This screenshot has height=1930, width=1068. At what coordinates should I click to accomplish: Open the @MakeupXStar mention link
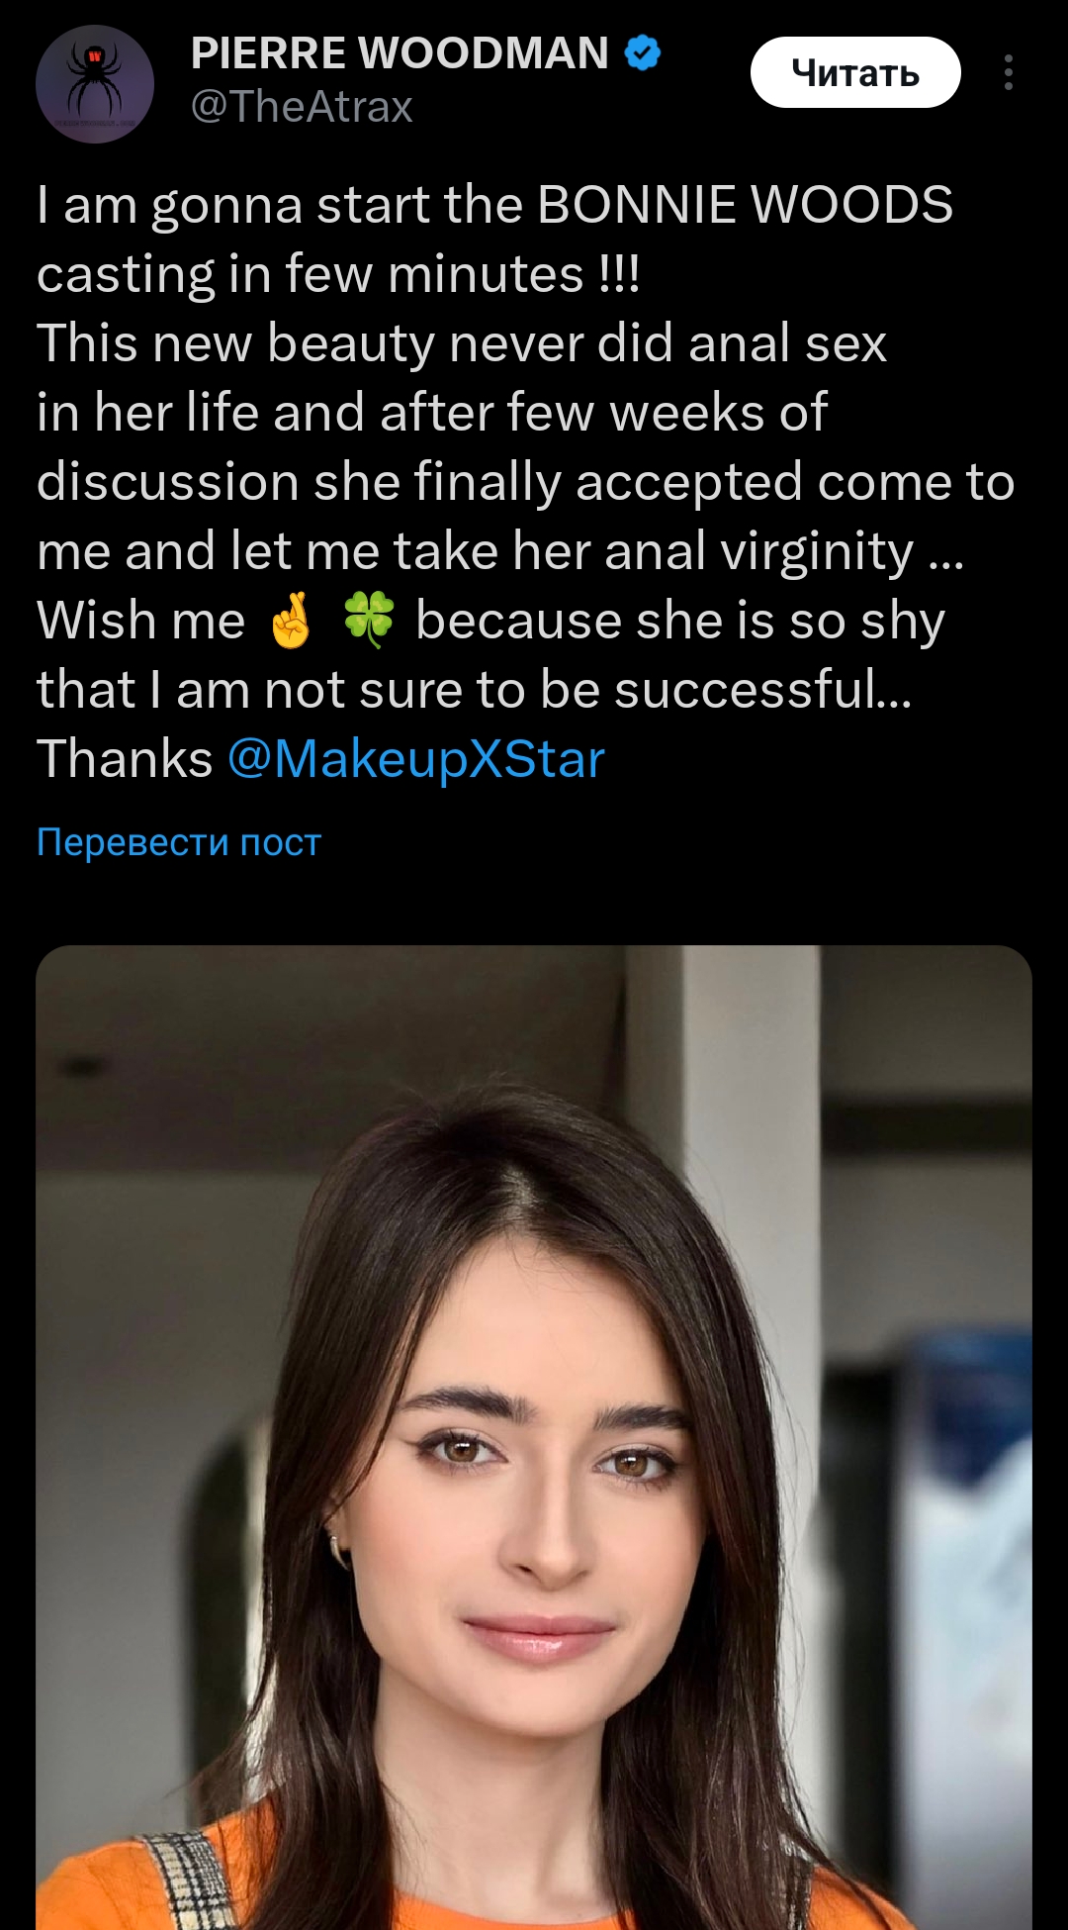click(x=415, y=759)
